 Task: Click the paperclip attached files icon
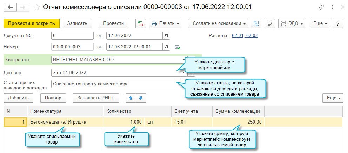270,23
